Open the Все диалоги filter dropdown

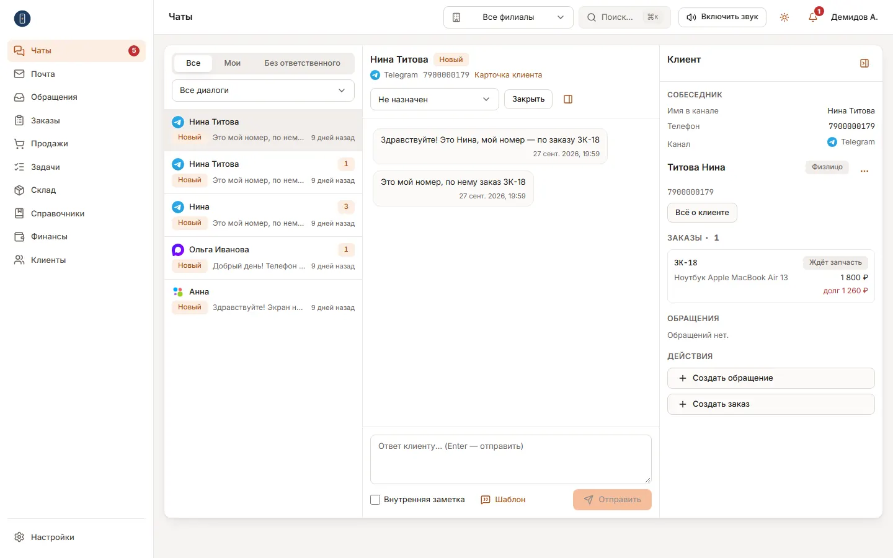point(263,91)
